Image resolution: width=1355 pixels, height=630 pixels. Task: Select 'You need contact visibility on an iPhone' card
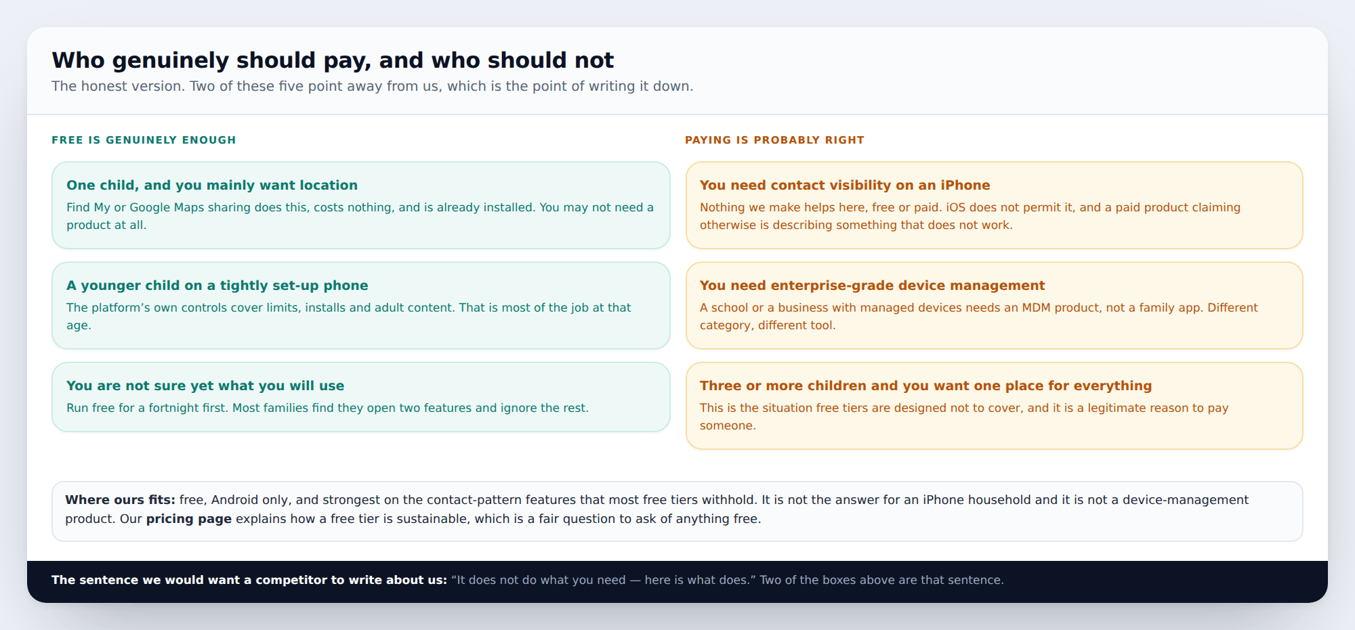[x=994, y=205]
